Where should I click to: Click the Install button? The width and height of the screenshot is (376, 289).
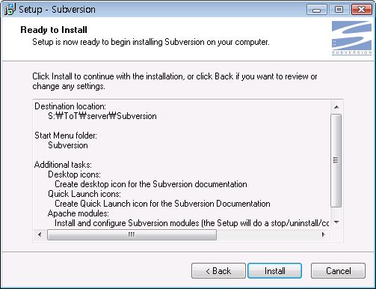[x=274, y=271]
